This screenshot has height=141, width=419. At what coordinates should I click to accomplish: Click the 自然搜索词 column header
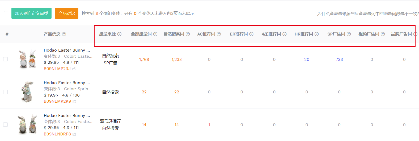pos(174,34)
